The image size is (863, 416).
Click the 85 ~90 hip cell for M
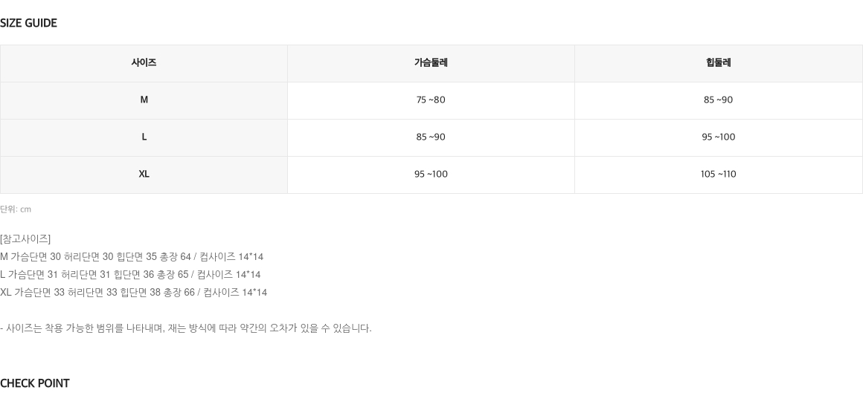coord(718,100)
